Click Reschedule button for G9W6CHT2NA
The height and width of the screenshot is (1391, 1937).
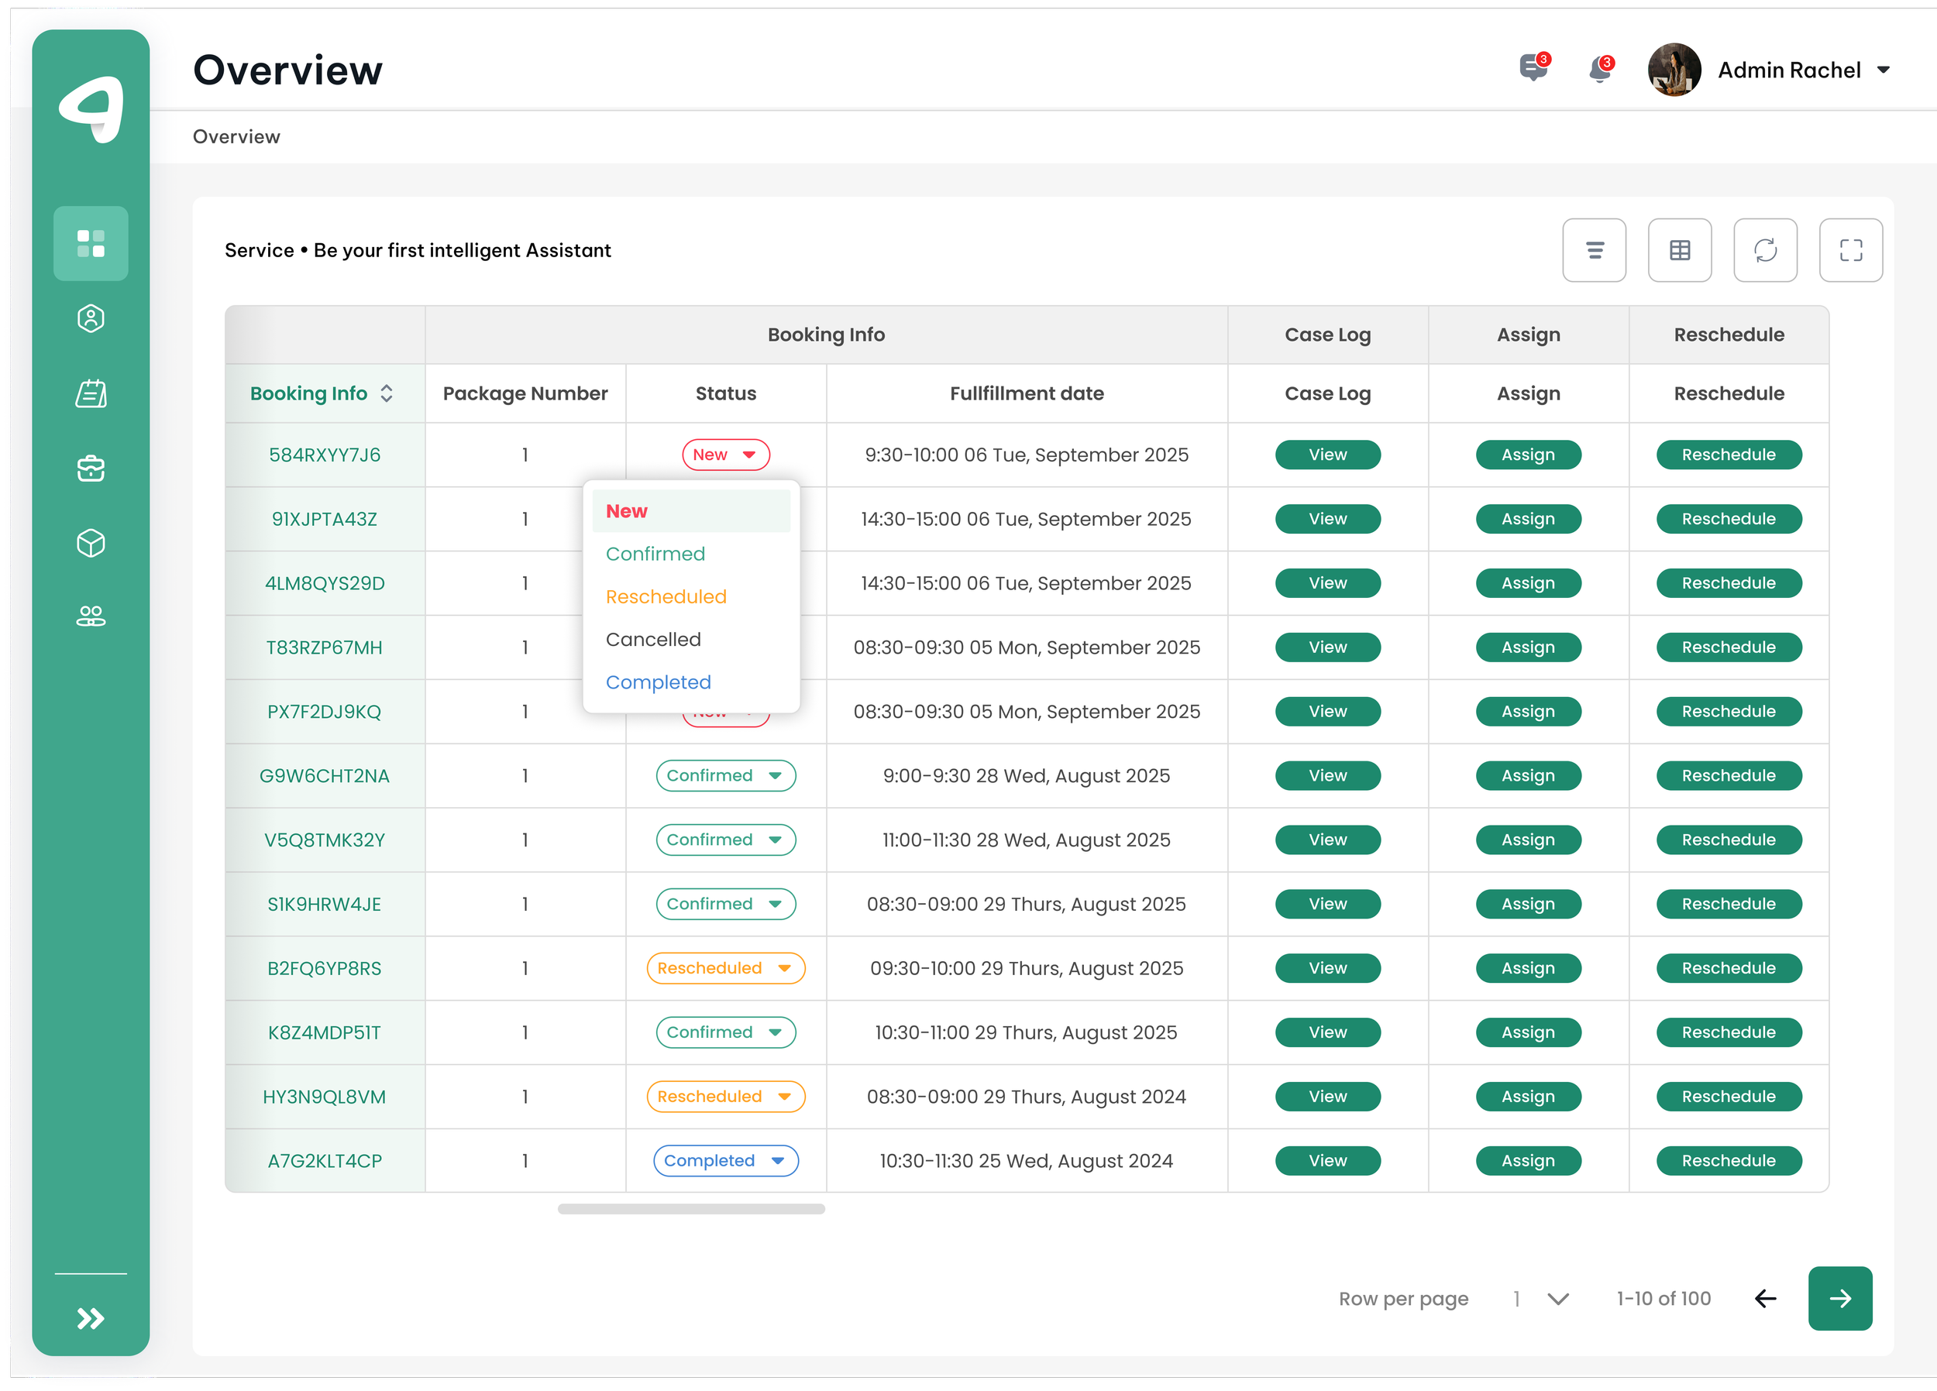(1729, 775)
